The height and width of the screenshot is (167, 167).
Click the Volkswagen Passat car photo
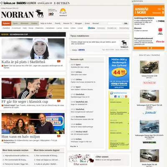pyautogui.click(x=149, y=127)
